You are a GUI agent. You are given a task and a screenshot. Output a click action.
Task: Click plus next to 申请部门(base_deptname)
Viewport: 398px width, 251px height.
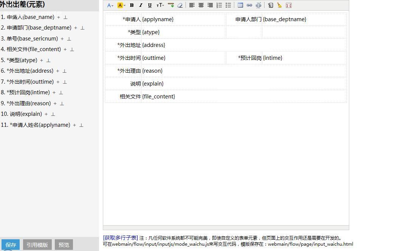point(76,28)
